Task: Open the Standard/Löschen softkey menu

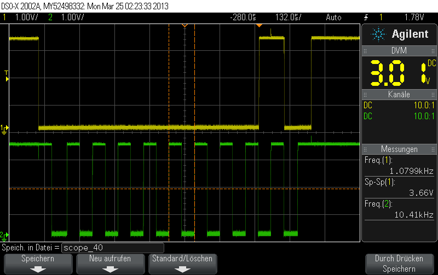Action: 182,264
